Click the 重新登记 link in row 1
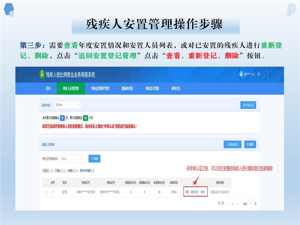 (x=195, y=192)
